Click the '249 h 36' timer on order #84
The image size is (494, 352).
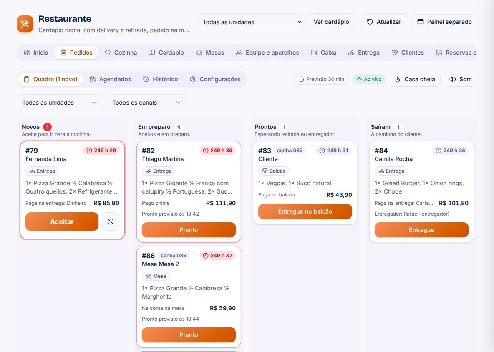point(451,151)
